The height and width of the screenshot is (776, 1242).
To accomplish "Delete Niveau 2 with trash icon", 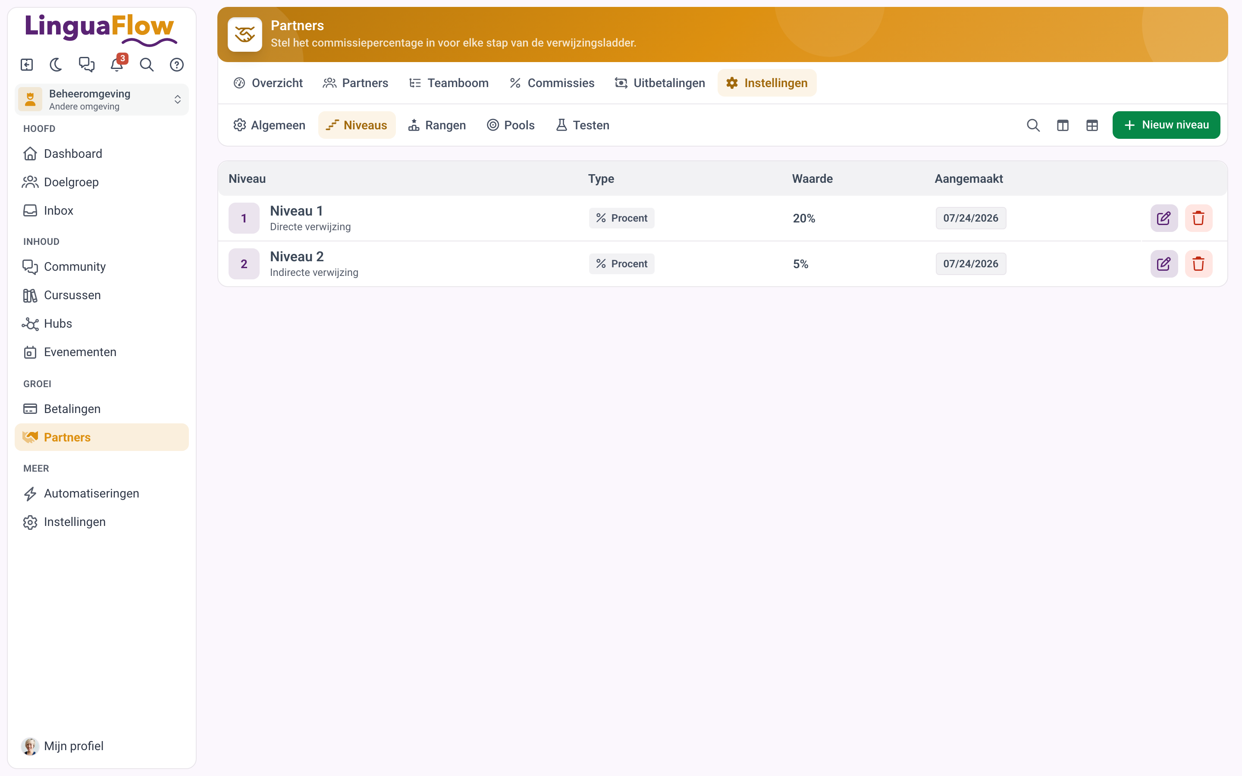I will click(1198, 264).
